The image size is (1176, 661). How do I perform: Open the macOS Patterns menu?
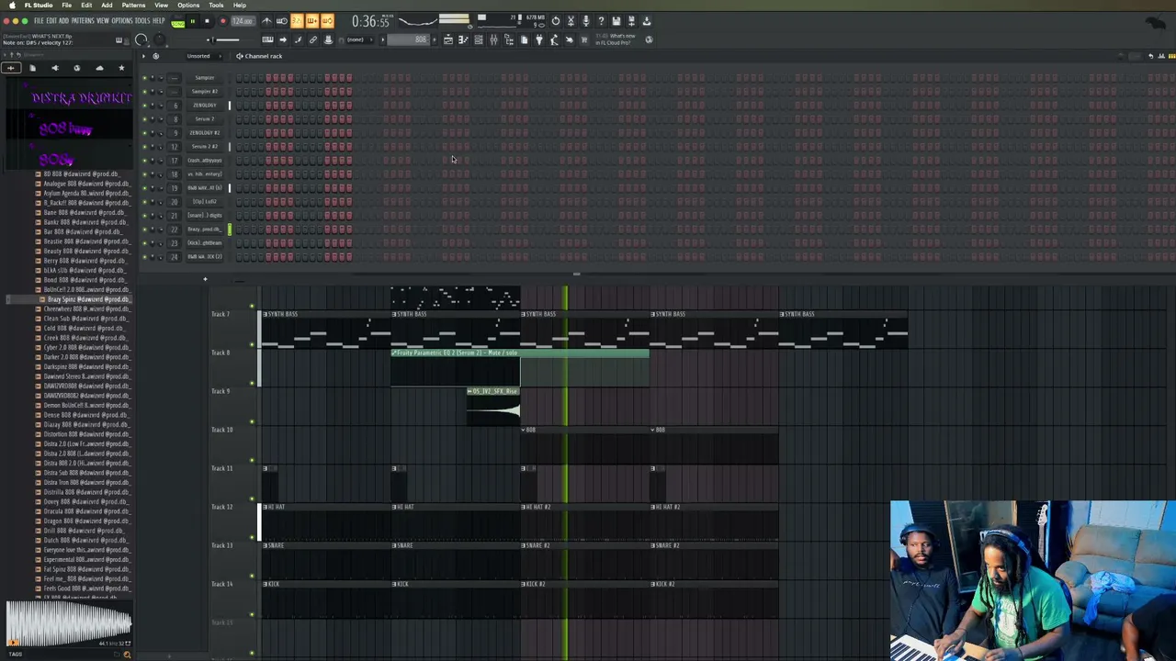[x=133, y=6]
